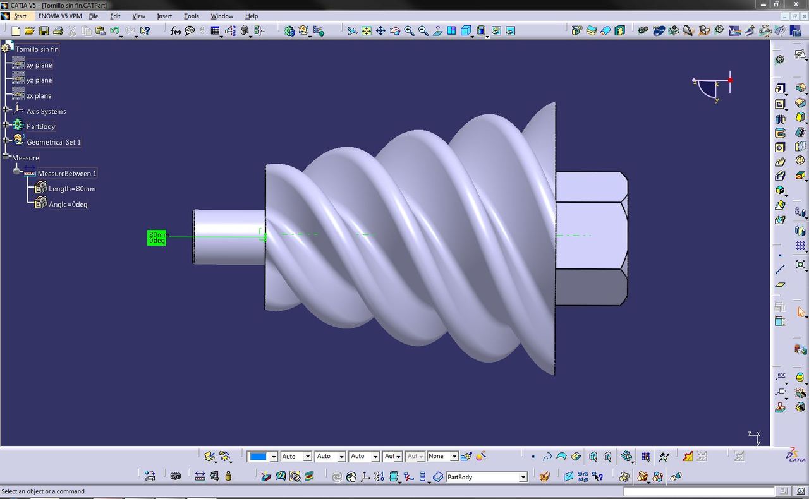Click the Text with Leader ABC icon
809x499 pixels.
pos(781,376)
